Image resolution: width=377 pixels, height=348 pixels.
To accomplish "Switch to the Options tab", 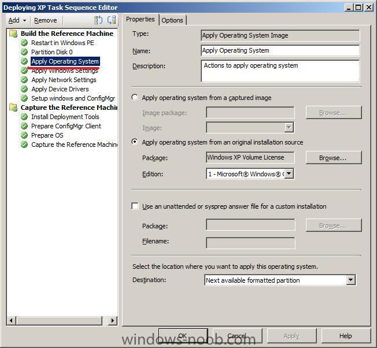I will point(172,20).
